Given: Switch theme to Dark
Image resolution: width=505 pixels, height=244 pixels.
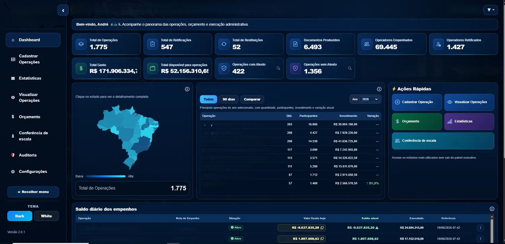Looking at the screenshot, I should click(20, 216).
